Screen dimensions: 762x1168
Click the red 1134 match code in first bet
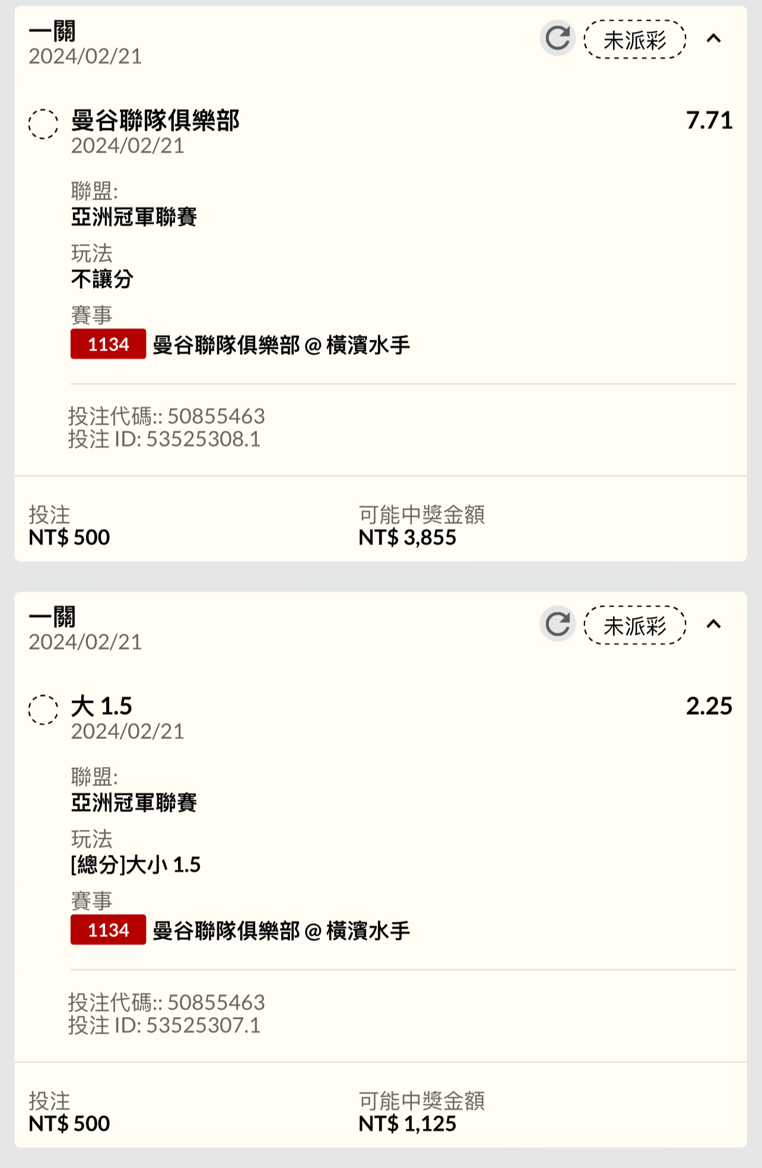click(108, 344)
